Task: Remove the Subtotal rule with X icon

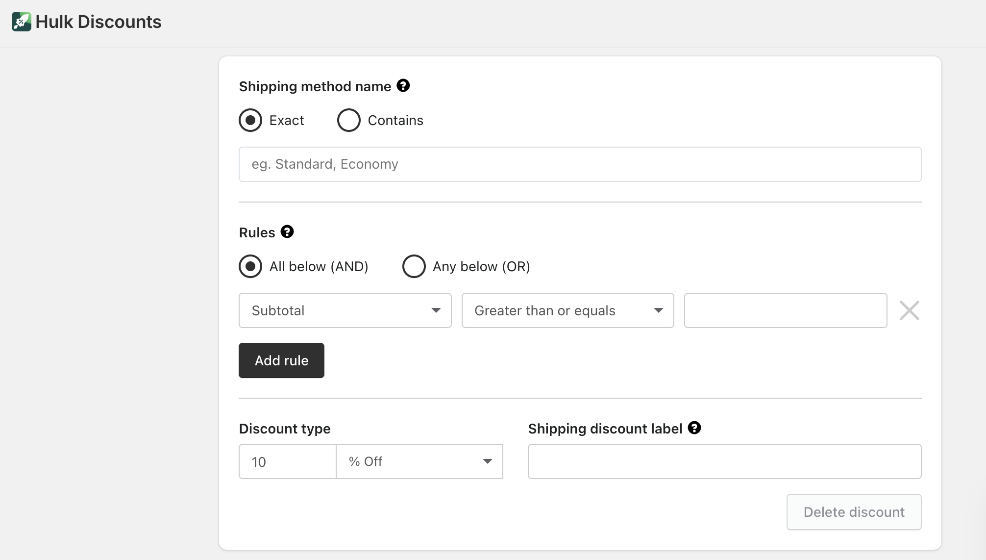Action: (x=909, y=310)
